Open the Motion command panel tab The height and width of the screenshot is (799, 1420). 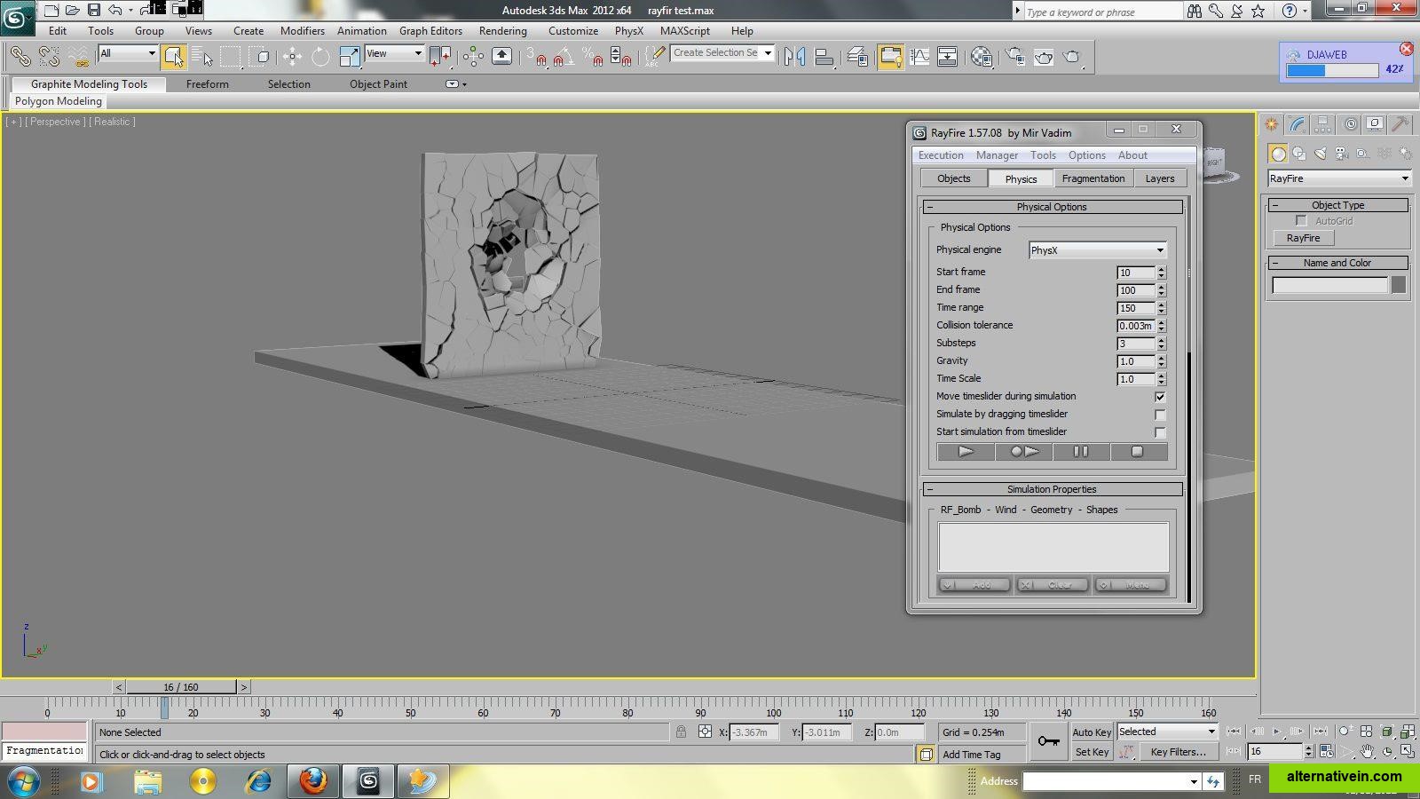[x=1350, y=124]
